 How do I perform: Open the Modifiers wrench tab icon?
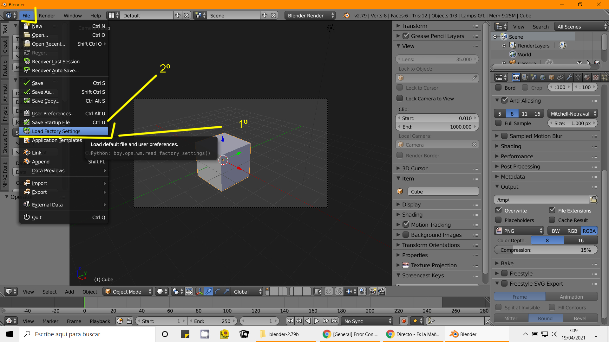click(x=569, y=77)
